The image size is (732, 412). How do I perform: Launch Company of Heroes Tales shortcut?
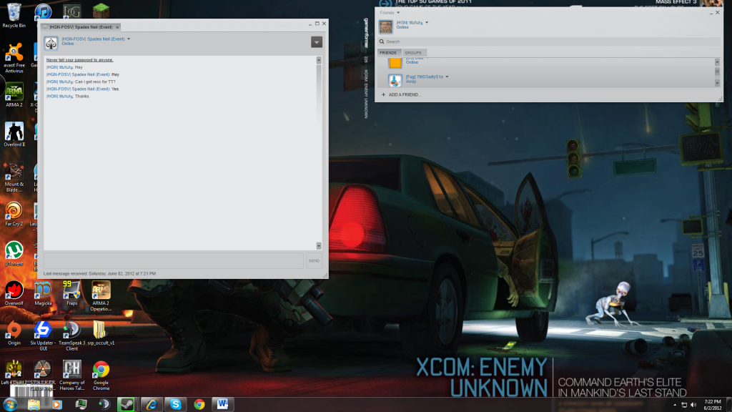point(72,376)
